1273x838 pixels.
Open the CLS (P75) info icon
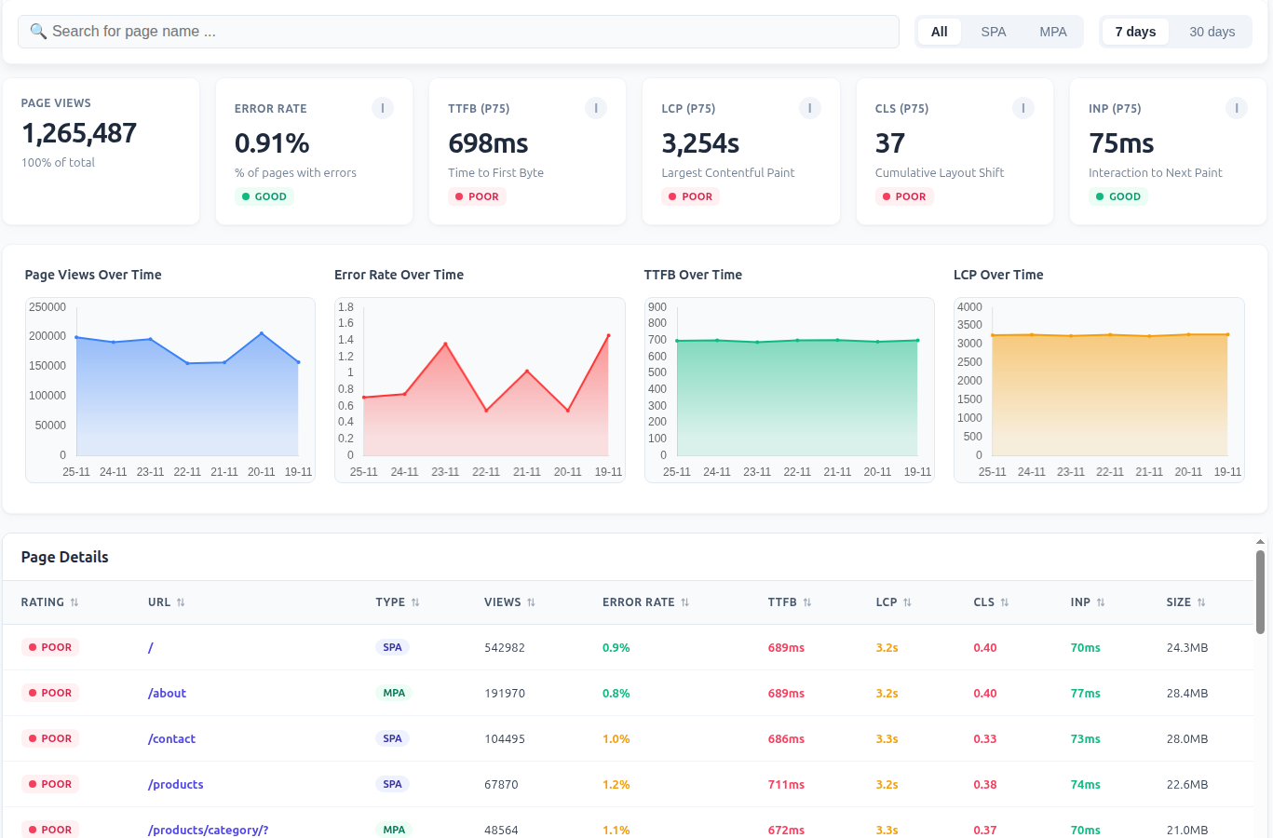pyautogui.click(x=1022, y=108)
